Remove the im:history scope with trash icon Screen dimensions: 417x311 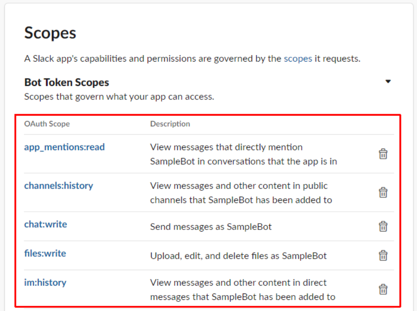click(x=383, y=290)
